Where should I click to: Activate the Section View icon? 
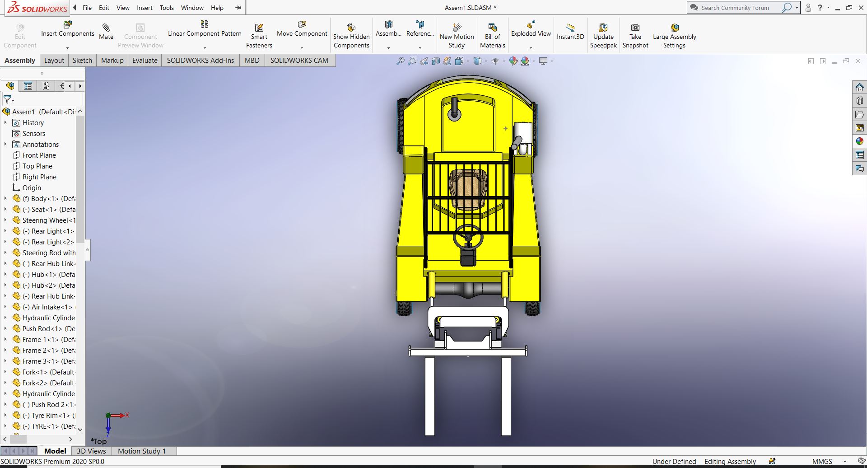435,61
